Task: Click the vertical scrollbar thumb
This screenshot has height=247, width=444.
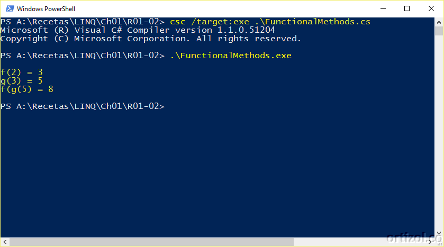Action: tap(439, 31)
